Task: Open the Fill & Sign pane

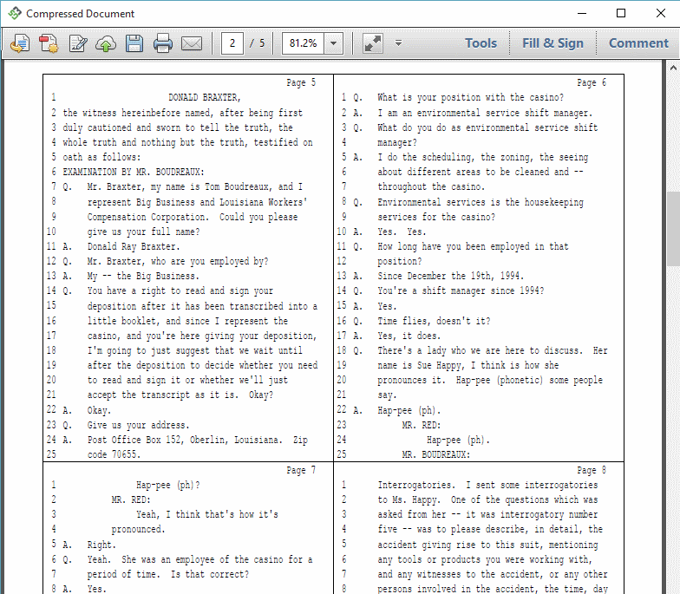Action: (552, 43)
